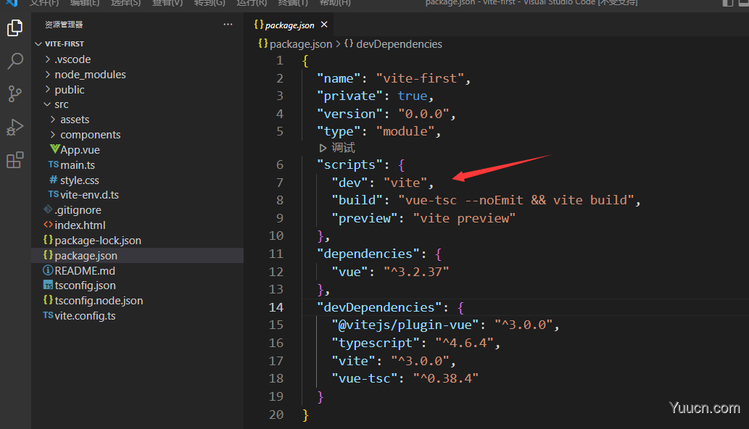Click the hash icon beside style.css
The height and width of the screenshot is (429, 749).
pos(54,180)
